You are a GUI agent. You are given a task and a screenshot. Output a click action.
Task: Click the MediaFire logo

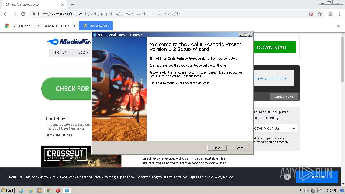[x=69, y=42]
